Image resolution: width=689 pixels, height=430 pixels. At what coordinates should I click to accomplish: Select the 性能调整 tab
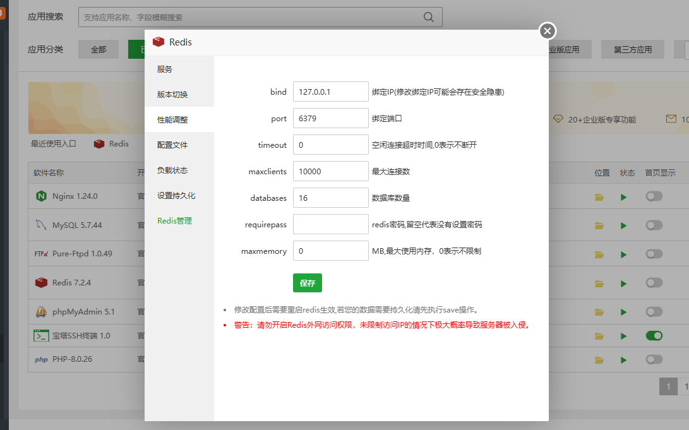179,119
